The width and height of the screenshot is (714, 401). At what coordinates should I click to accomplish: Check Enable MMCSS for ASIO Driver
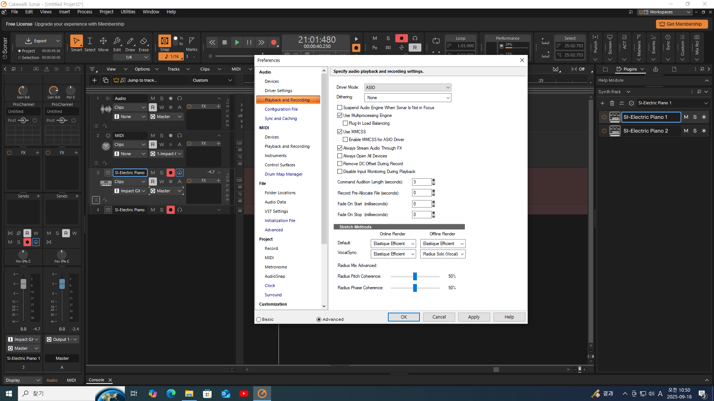tap(345, 140)
